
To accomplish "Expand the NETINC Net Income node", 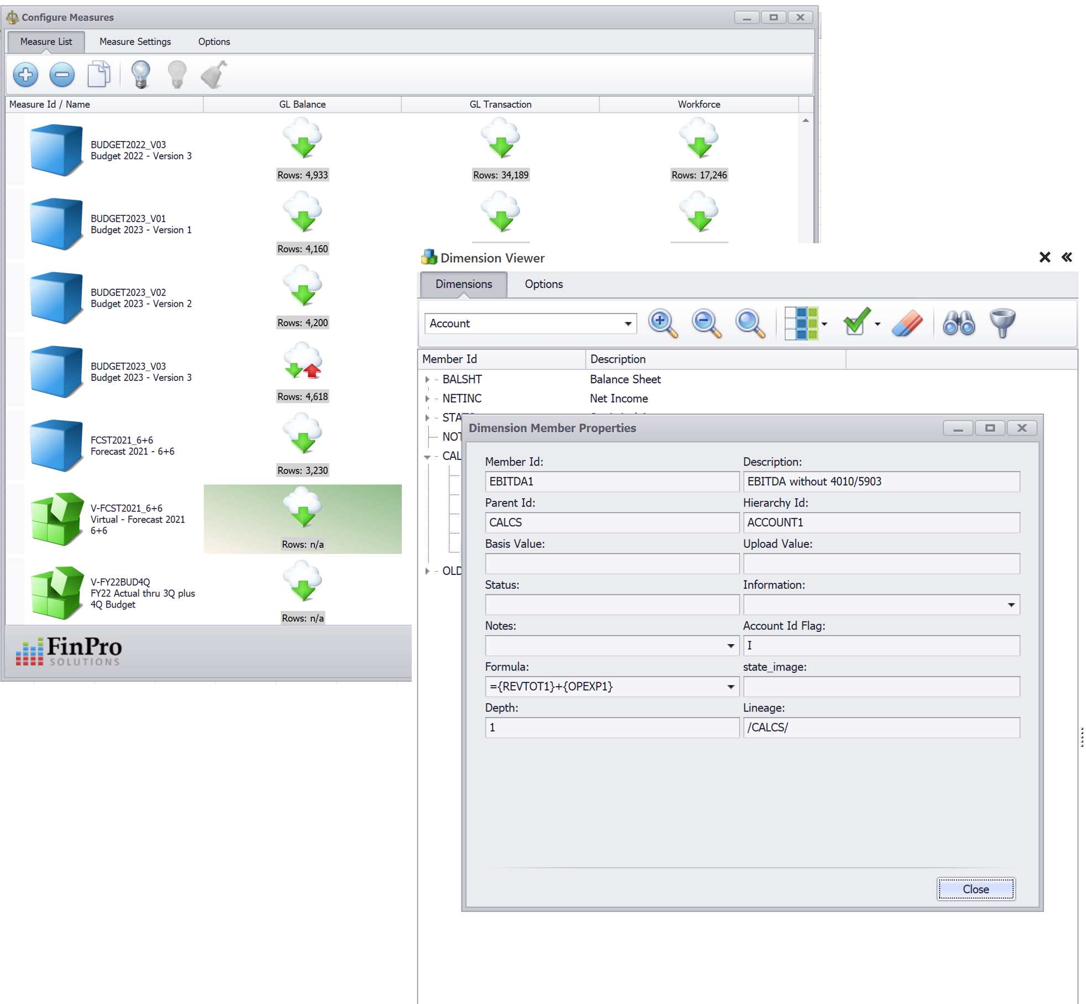I will pyautogui.click(x=428, y=398).
